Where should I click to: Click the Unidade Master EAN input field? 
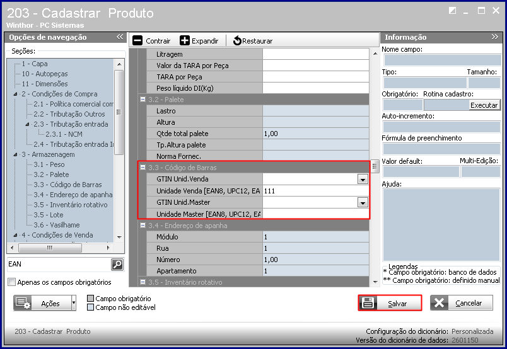click(315, 214)
